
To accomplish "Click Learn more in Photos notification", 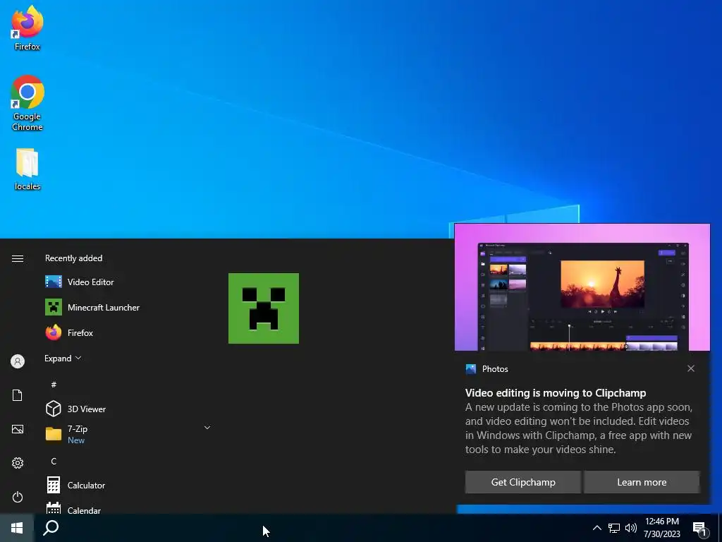I will [642, 482].
